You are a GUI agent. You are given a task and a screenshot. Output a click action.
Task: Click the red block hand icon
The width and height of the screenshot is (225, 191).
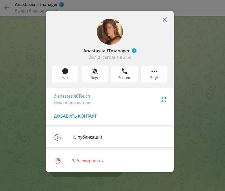(x=58, y=161)
